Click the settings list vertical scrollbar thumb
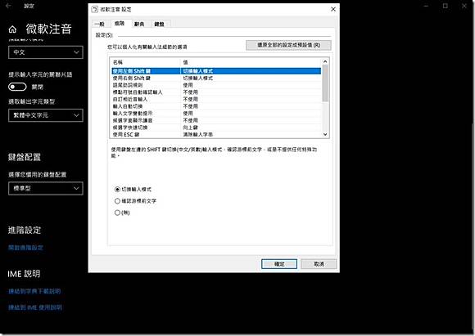 click(325, 83)
